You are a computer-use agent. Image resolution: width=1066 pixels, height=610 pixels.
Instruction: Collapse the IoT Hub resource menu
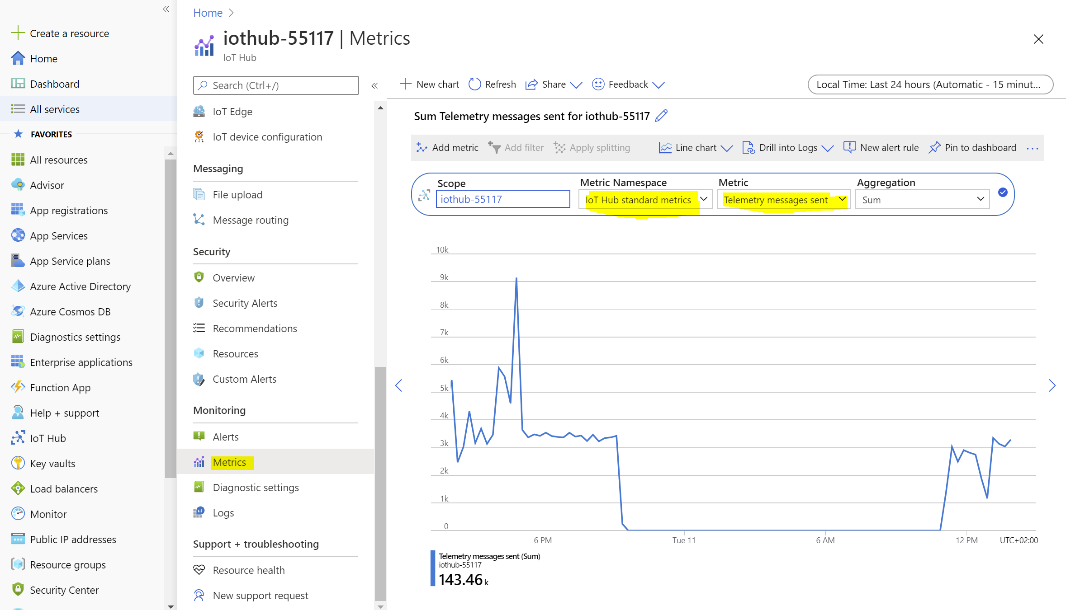[x=374, y=85]
